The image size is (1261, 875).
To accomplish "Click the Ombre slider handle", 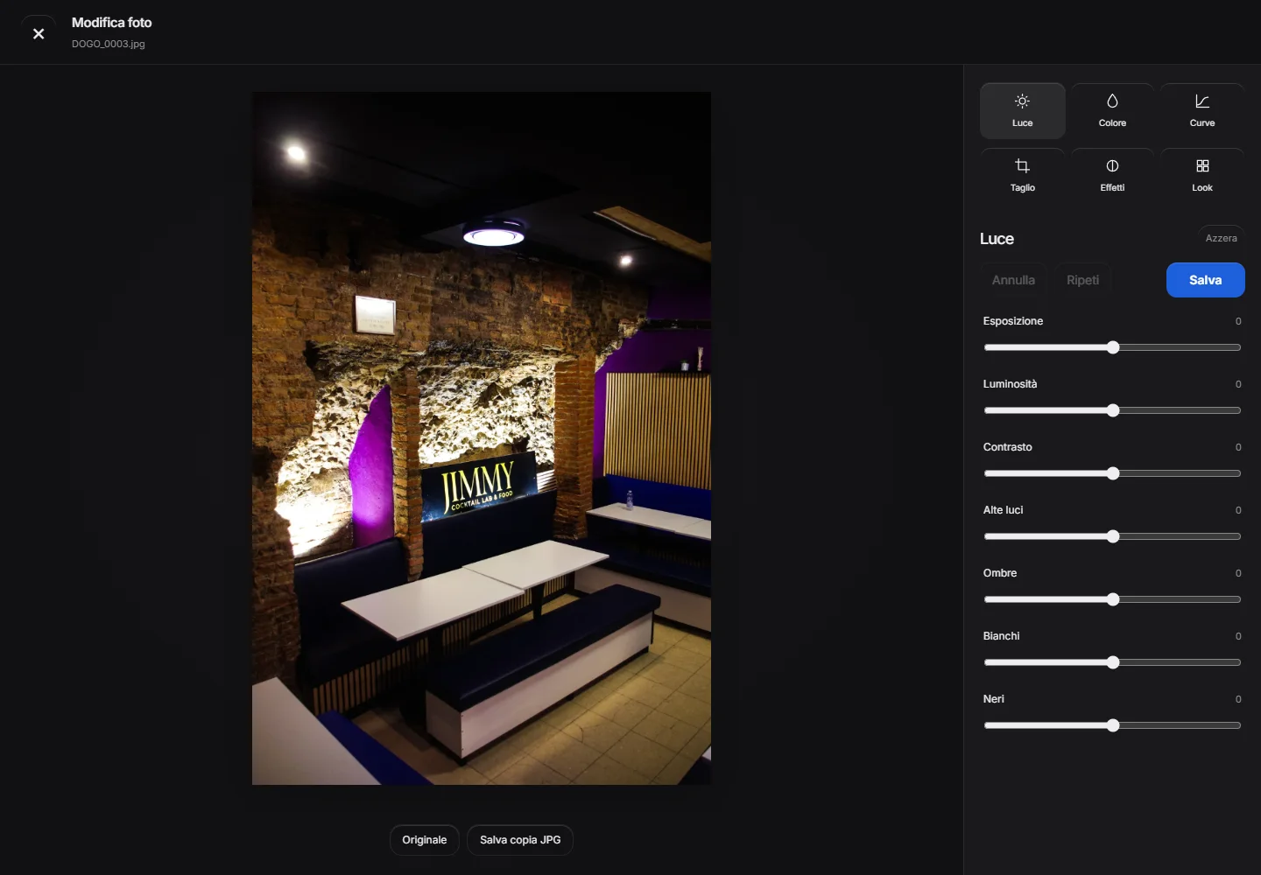I will tap(1113, 599).
